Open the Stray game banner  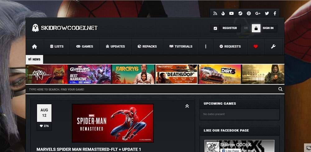(x=47, y=74)
